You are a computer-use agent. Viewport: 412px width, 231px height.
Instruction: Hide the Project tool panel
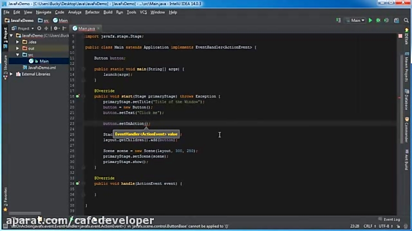point(65,28)
